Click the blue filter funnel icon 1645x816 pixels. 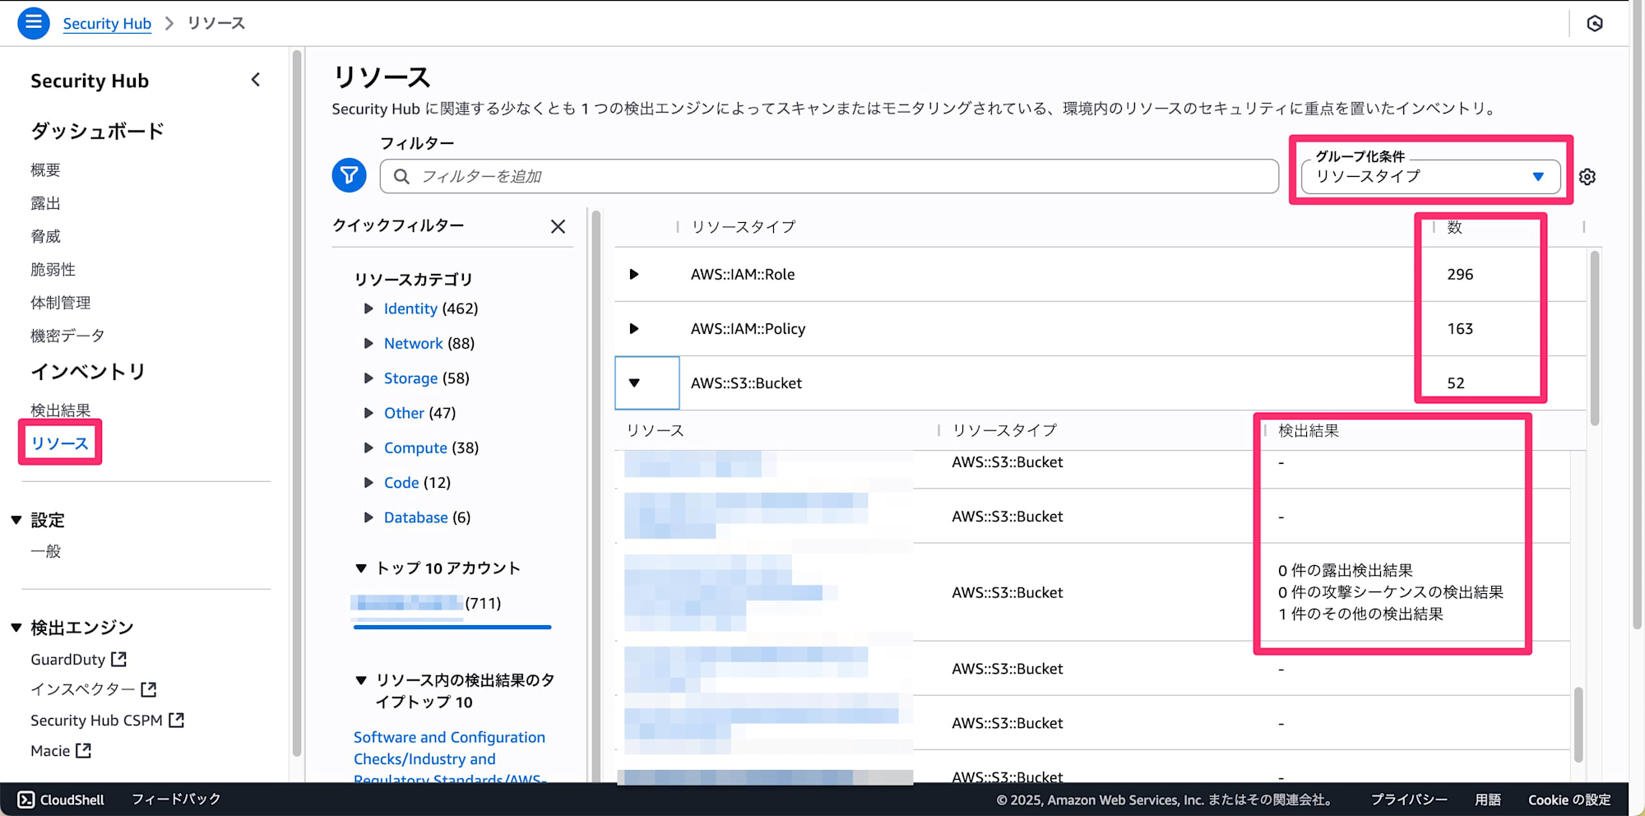pos(350,175)
